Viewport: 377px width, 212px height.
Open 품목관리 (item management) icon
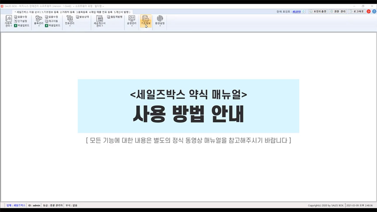click(38, 20)
